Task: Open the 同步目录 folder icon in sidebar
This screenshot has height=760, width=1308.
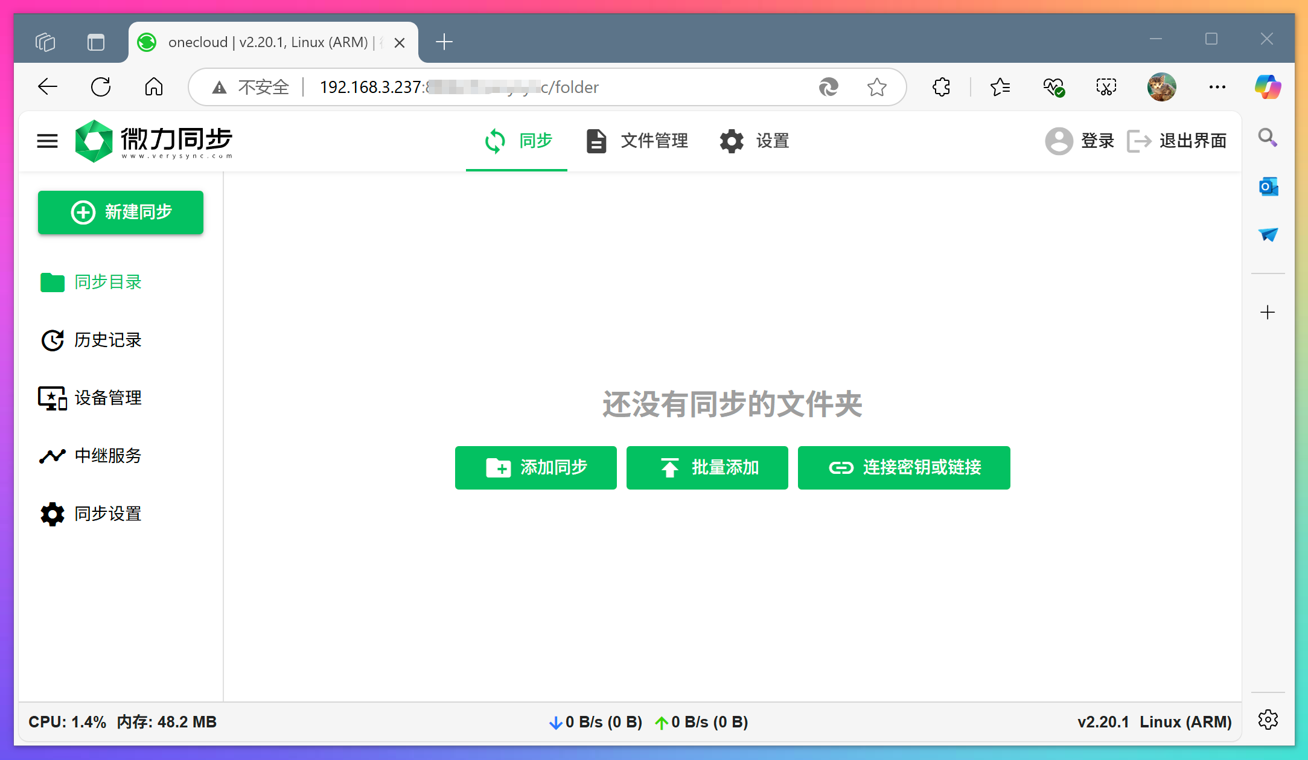Action: pyautogui.click(x=53, y=282)
